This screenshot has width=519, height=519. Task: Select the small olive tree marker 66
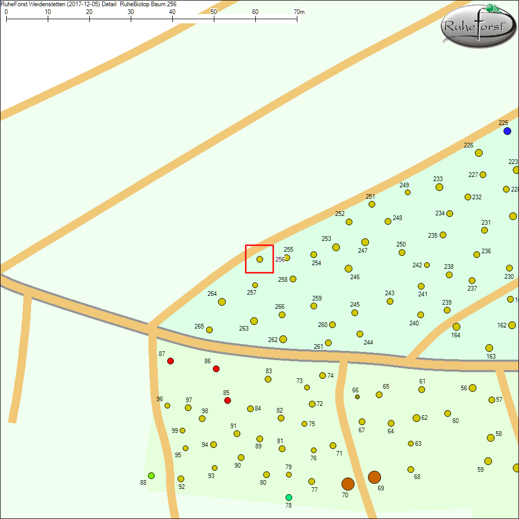[x=357, y=397]
